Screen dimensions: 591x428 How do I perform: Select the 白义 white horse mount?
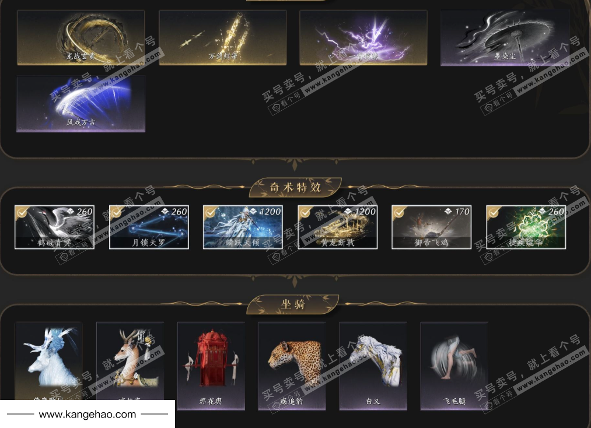click(x=373, y=366)
